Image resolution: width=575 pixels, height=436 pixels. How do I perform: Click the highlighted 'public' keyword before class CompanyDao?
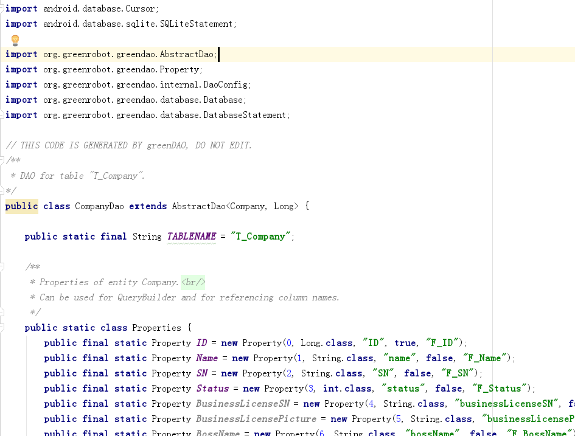(x=22, y=206)
